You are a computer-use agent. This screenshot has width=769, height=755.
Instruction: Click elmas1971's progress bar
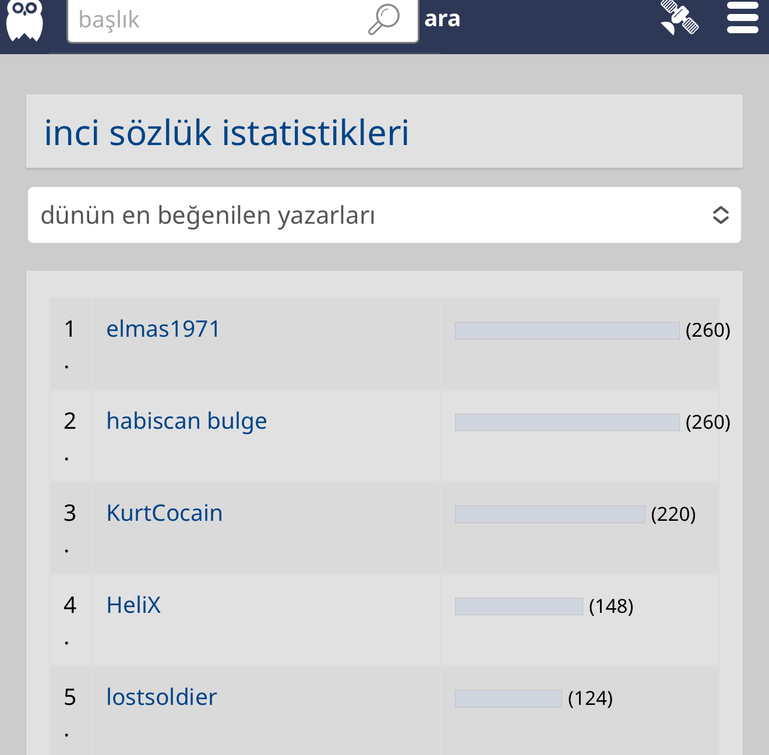[567, 330]
